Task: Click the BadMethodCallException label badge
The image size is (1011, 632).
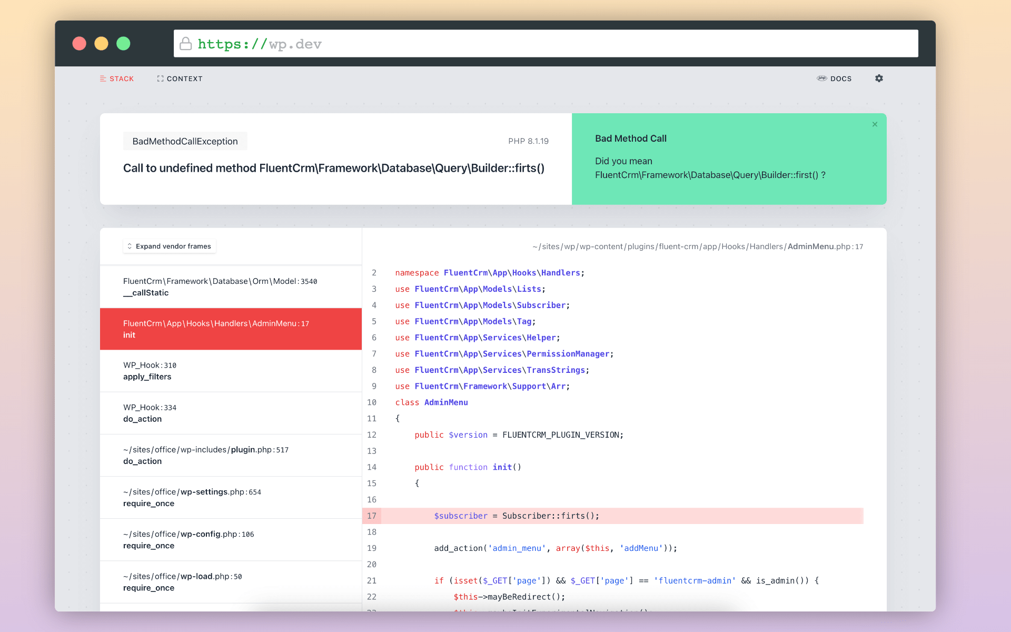Action: 185,141
